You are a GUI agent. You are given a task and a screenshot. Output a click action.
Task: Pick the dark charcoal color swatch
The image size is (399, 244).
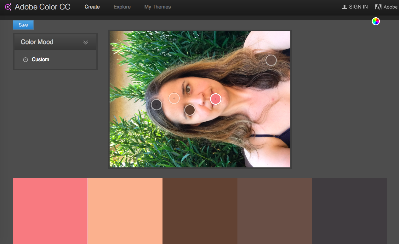click(349, 211)
